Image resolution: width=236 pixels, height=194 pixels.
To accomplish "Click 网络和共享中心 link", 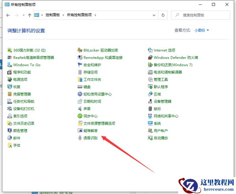I will click(x=166, y=116).
